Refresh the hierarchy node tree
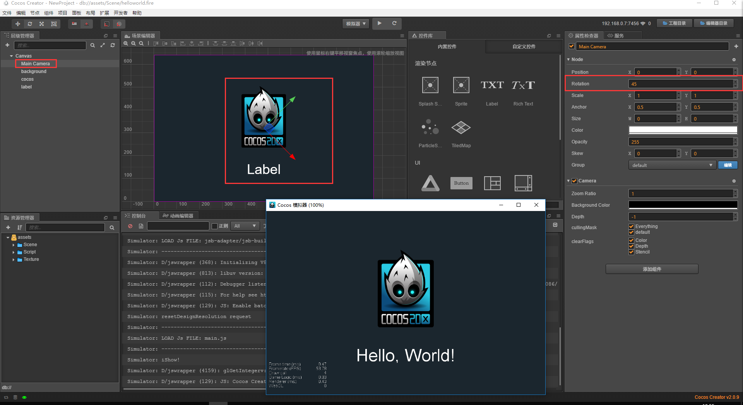 [x=113, y=45]
